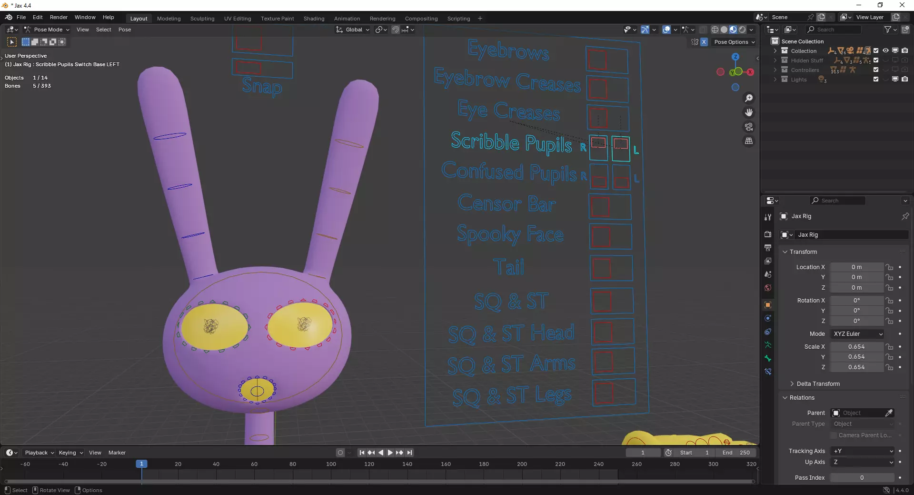Open the Object properties tab
The height and width of the screenshot is (495, 914).
pyautogui.click(x=767, y=305)
